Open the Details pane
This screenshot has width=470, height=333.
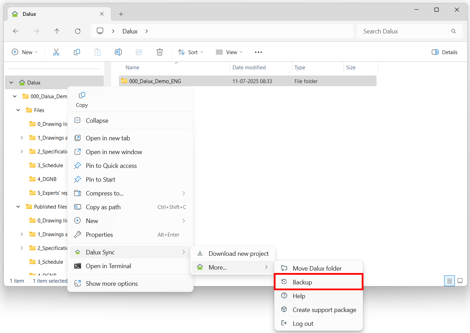tap(444, 52)
